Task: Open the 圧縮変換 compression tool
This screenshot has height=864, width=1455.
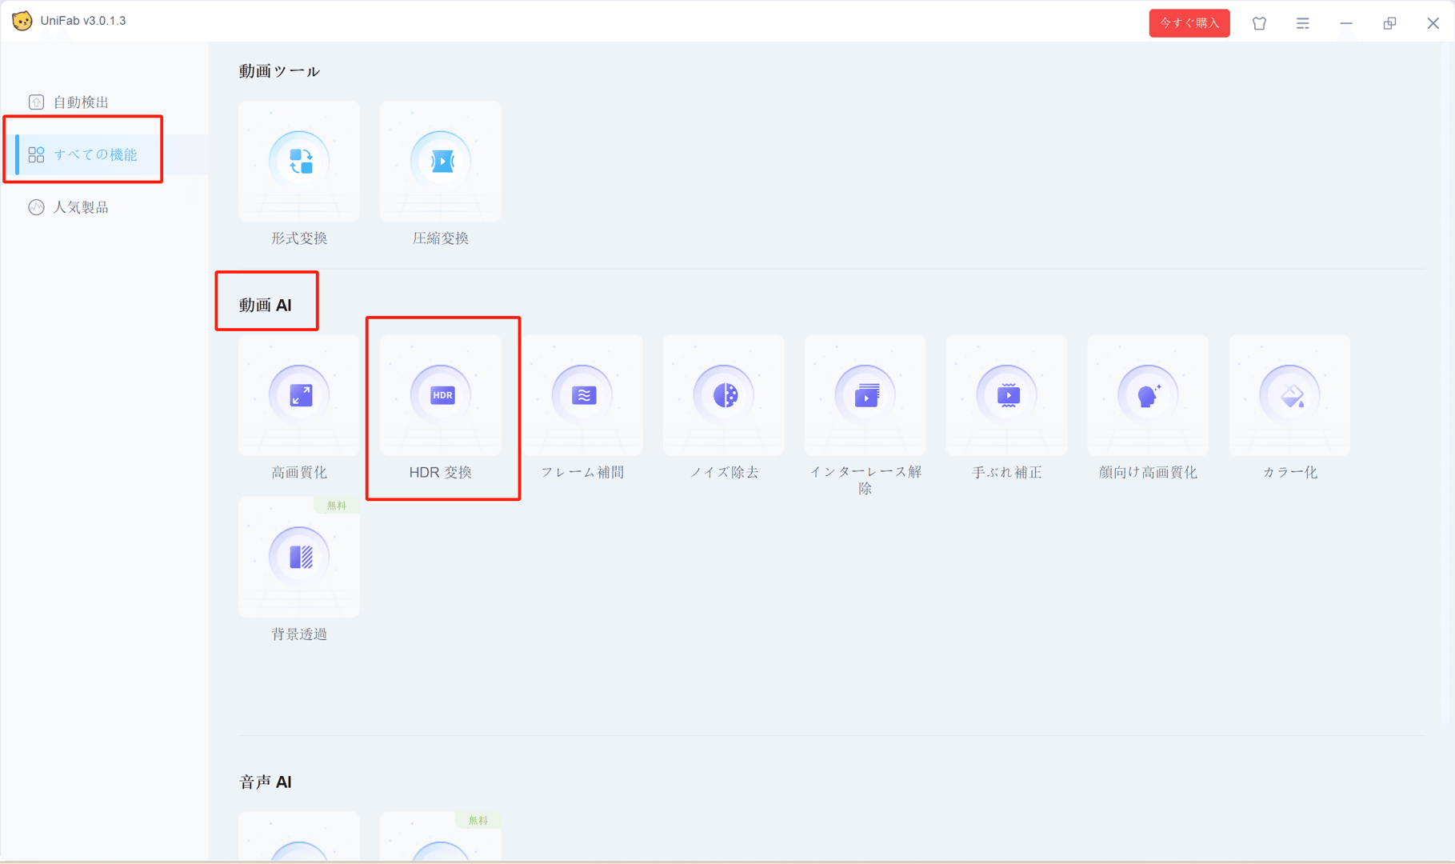Action: 441,162
